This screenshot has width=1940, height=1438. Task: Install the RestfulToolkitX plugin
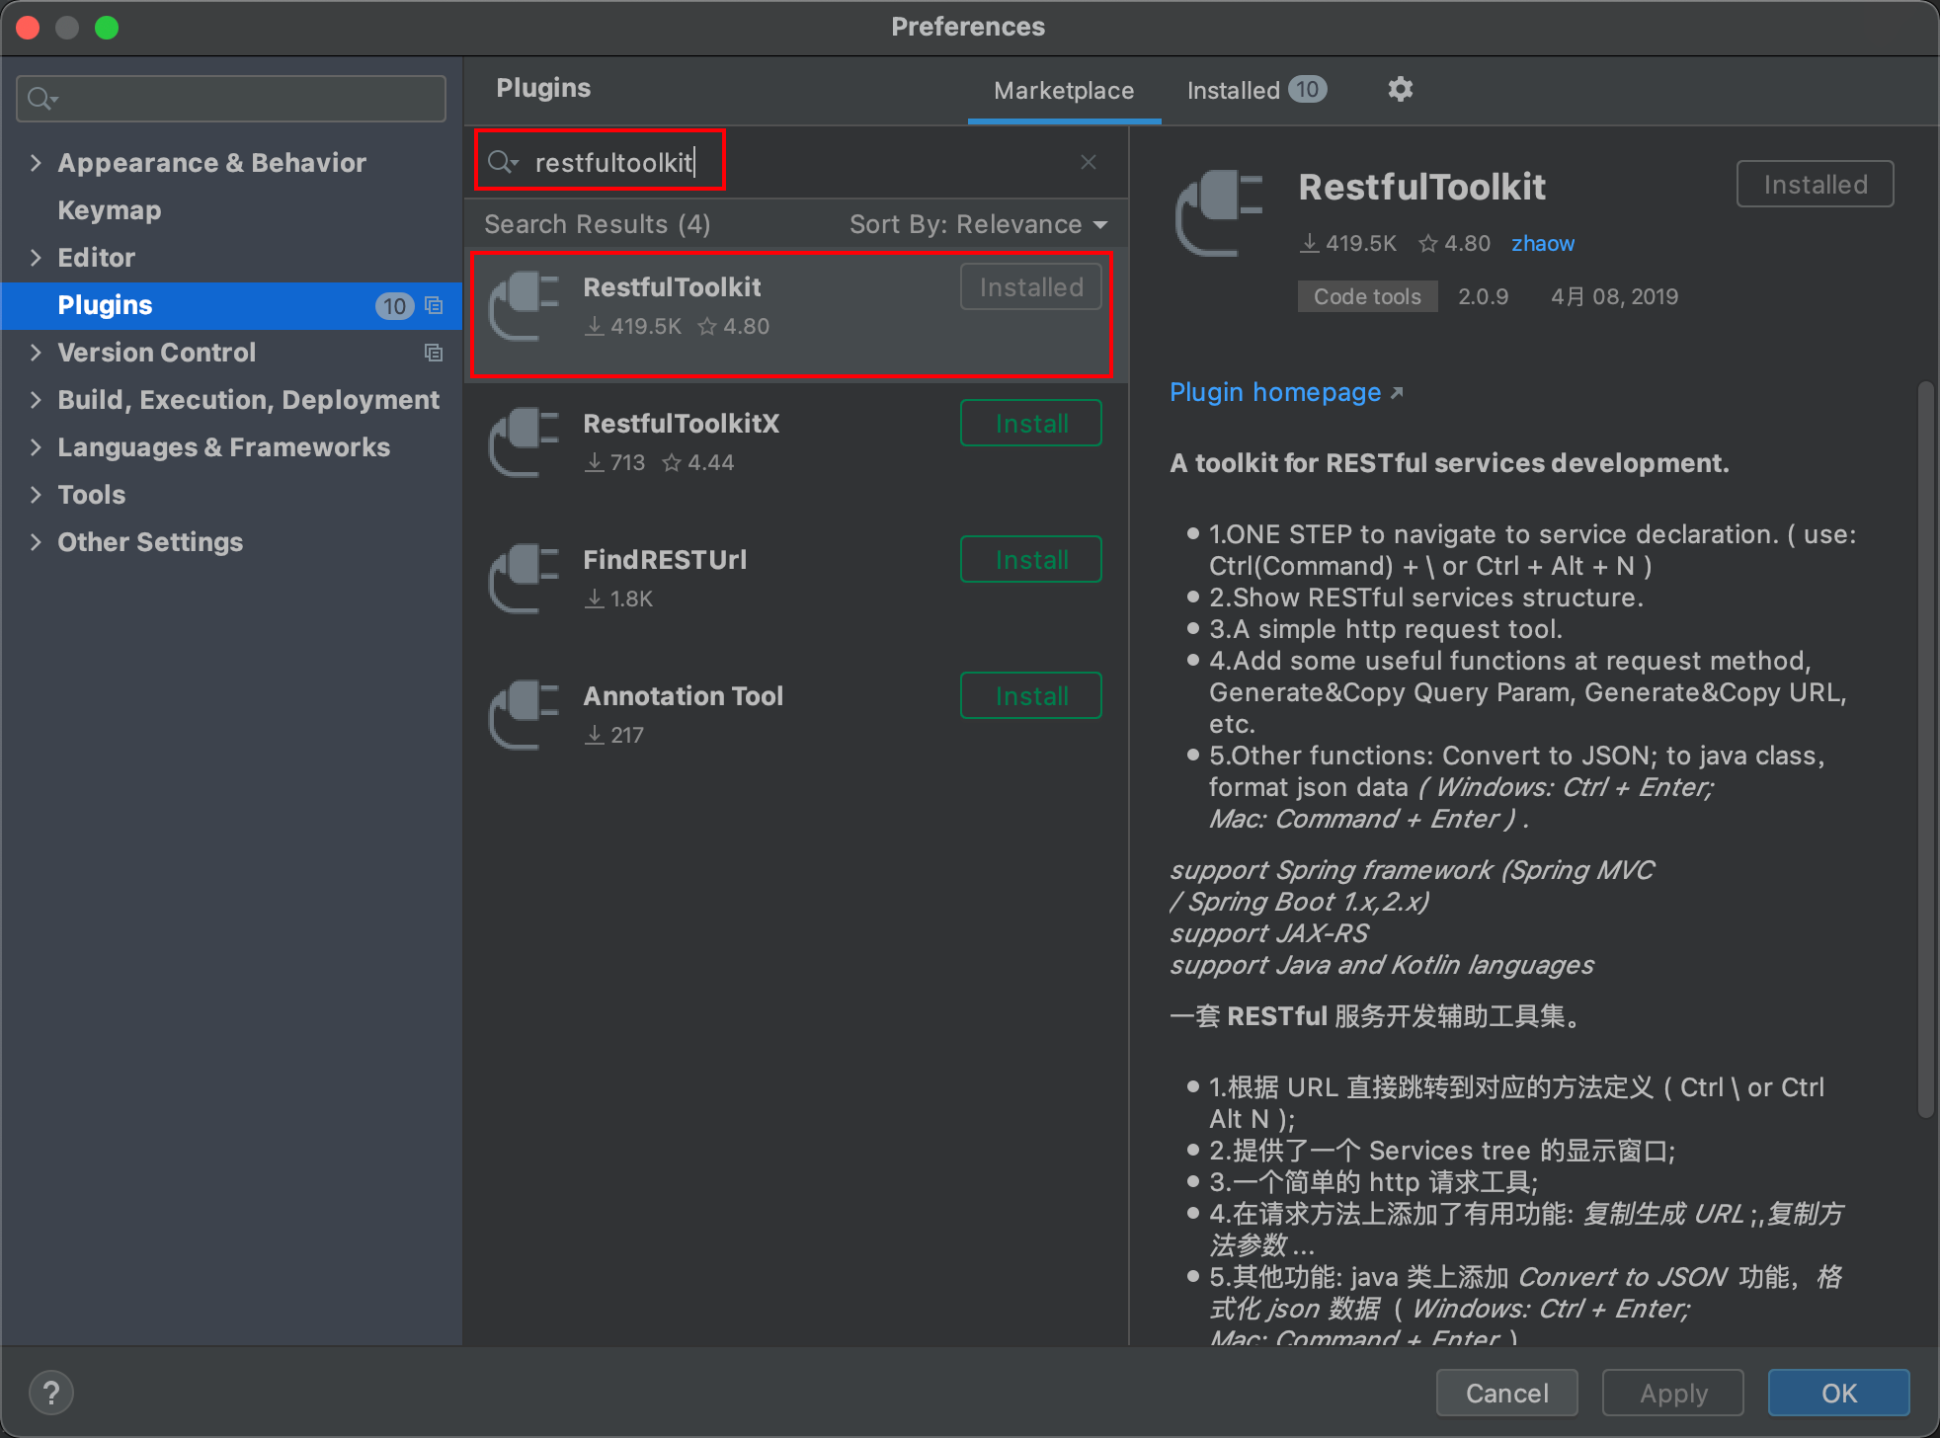click(1031, 424)
